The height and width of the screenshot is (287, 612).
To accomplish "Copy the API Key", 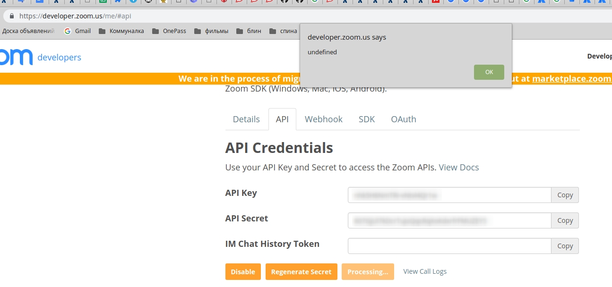I will pos(565,195).
